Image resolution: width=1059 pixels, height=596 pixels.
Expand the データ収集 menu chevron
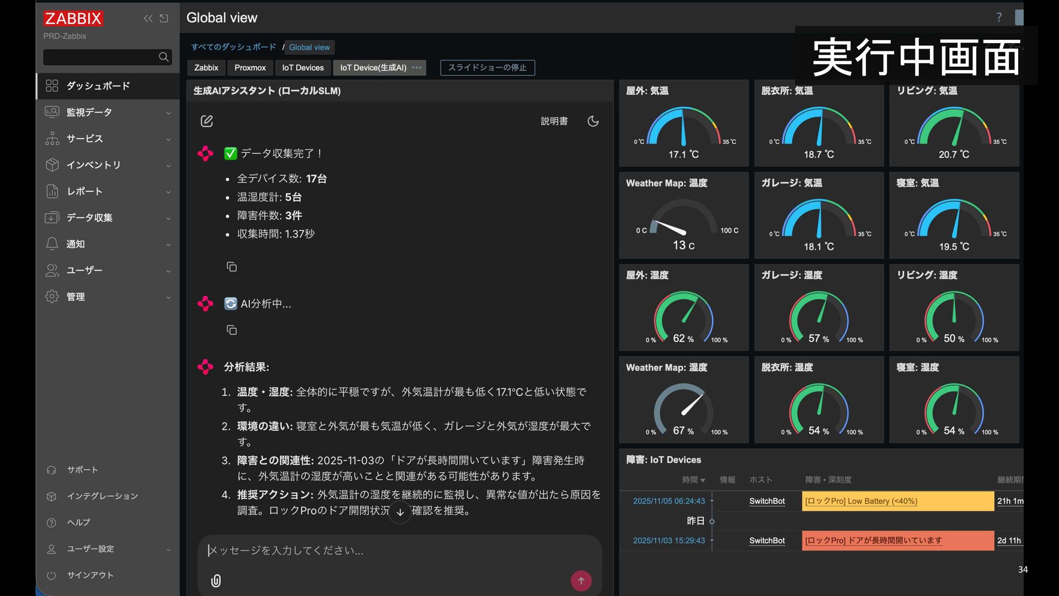(x=168, y=219)
